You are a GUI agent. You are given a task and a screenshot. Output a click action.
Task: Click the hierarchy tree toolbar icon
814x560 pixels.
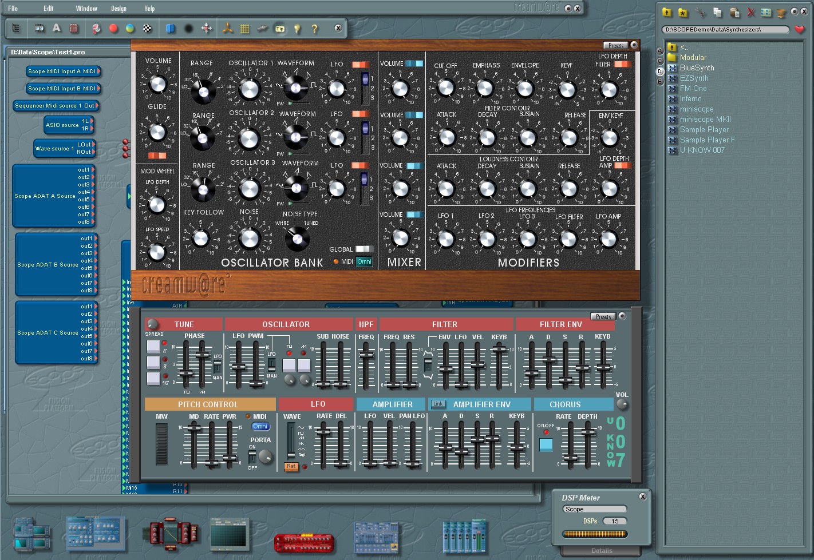click(16, 27)
